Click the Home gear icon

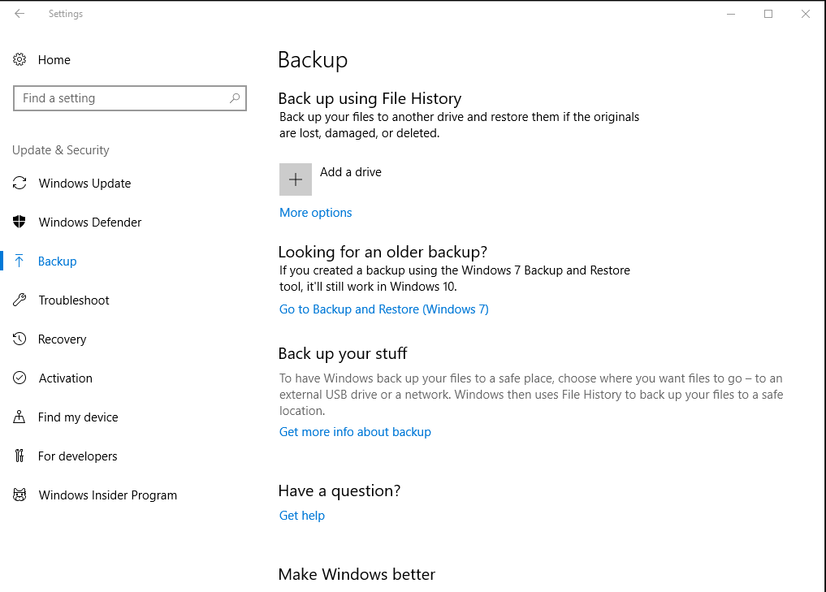coord(19,59)
